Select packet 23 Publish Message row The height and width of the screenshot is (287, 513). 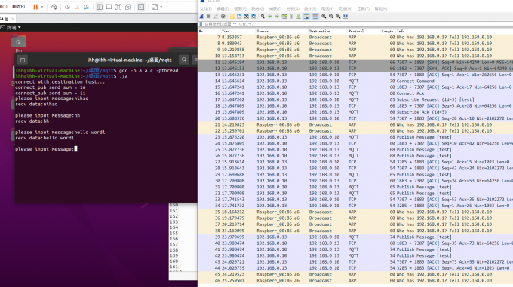click(355, 137)
